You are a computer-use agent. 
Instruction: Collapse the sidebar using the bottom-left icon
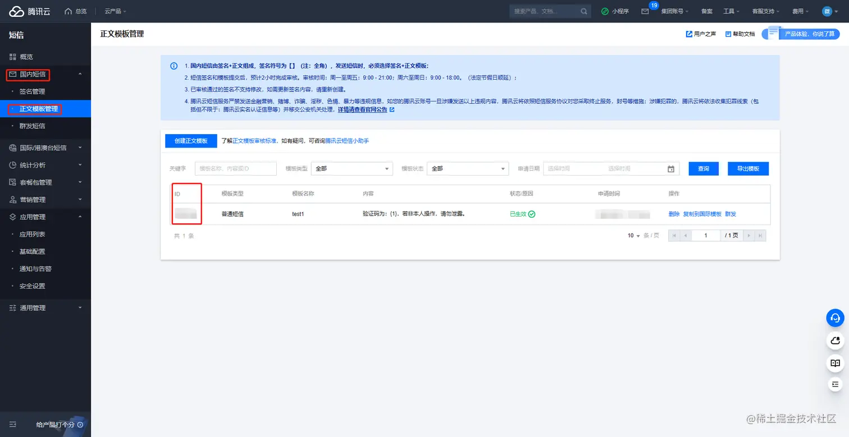(13, 425)
